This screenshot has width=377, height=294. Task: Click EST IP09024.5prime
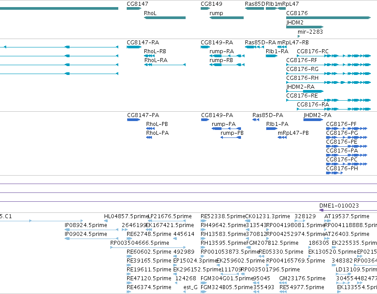click(91, 239)
